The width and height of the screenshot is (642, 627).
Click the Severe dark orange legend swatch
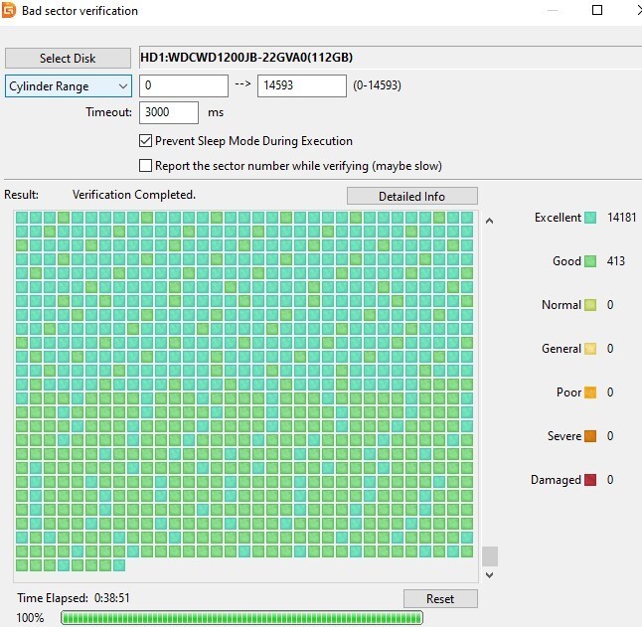click(x=590, y=436)
